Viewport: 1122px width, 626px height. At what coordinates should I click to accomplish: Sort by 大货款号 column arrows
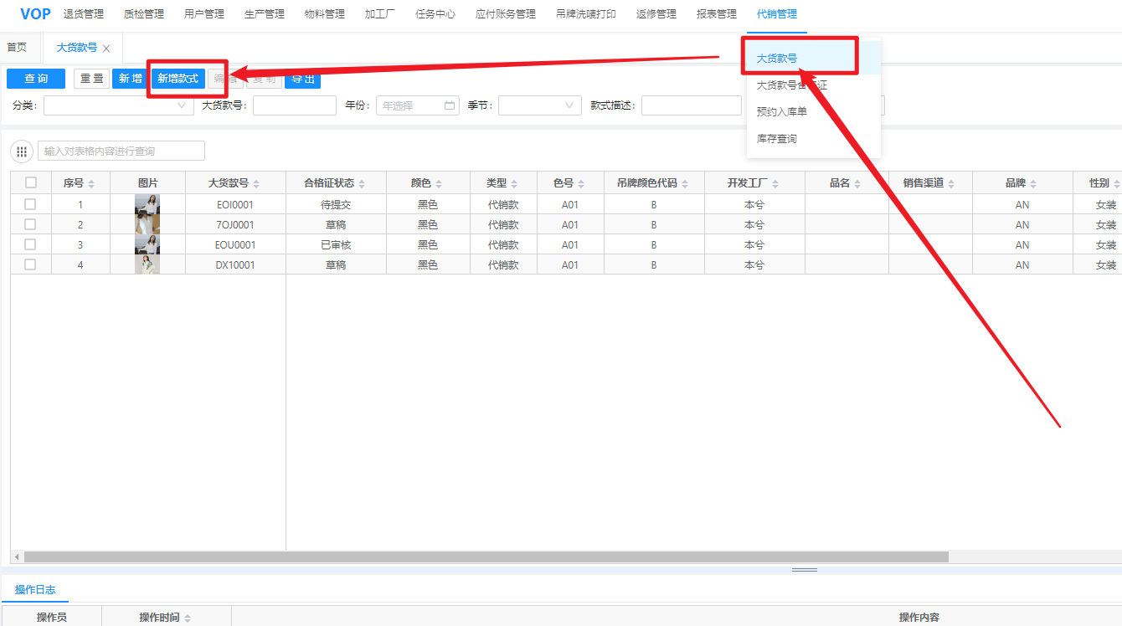[256, 183]
